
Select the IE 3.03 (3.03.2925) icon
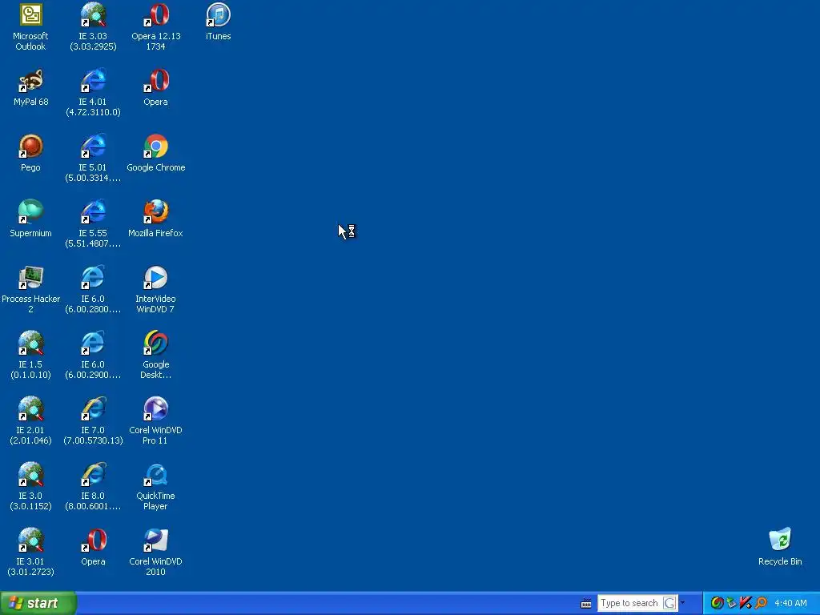point(93,14)
